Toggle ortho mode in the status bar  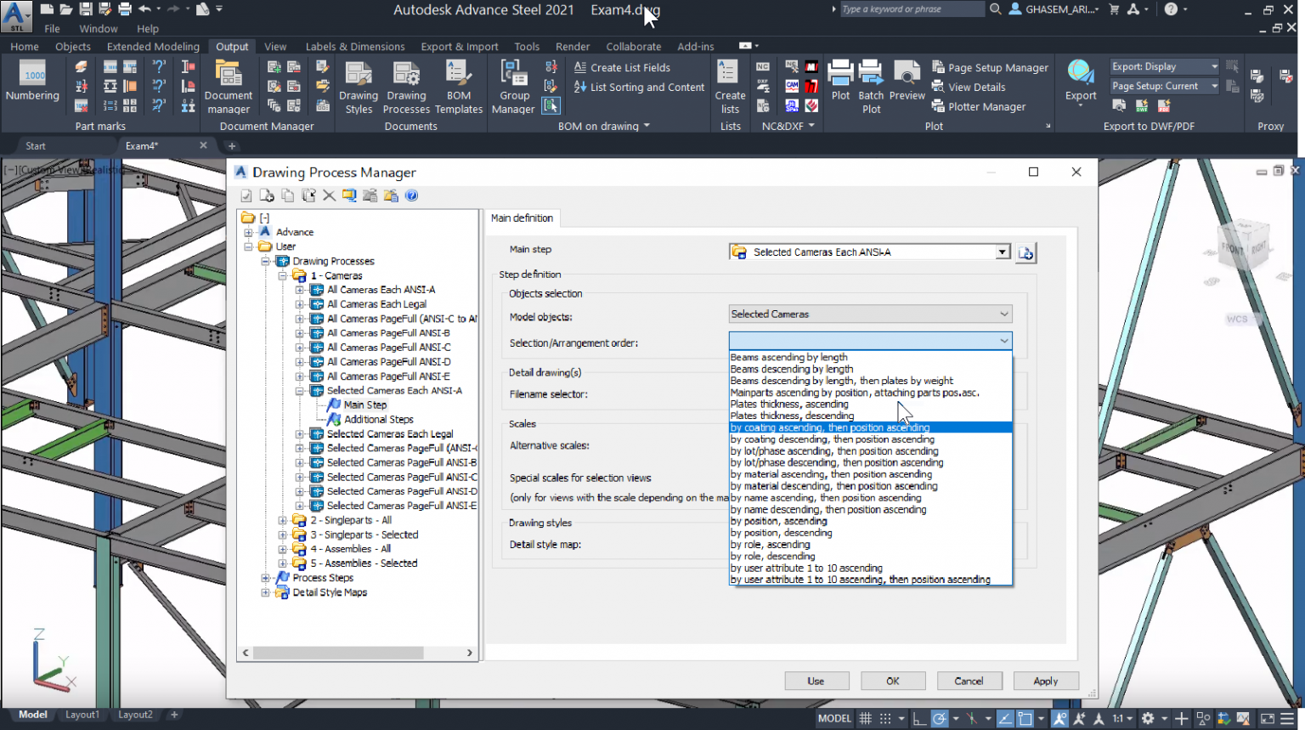919,719
